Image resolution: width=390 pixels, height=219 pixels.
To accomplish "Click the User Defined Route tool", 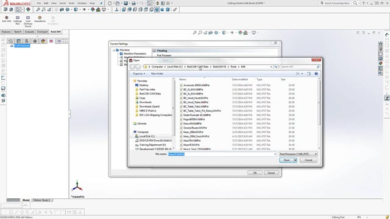I will [x=28, y=21].
